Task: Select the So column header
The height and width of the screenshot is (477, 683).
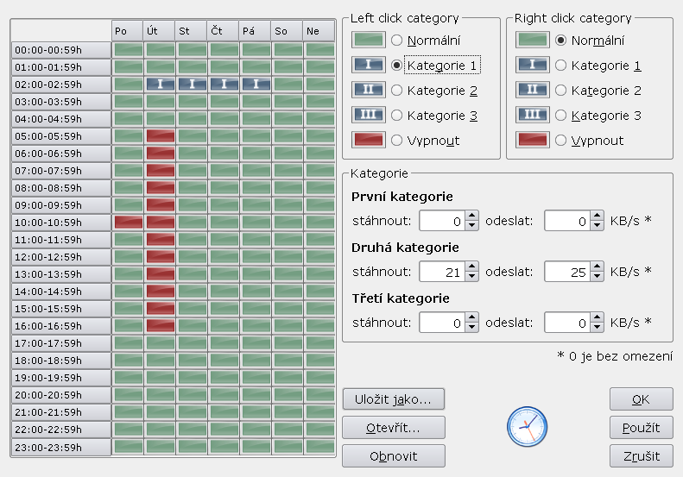Action: click(x=287, y=31)
